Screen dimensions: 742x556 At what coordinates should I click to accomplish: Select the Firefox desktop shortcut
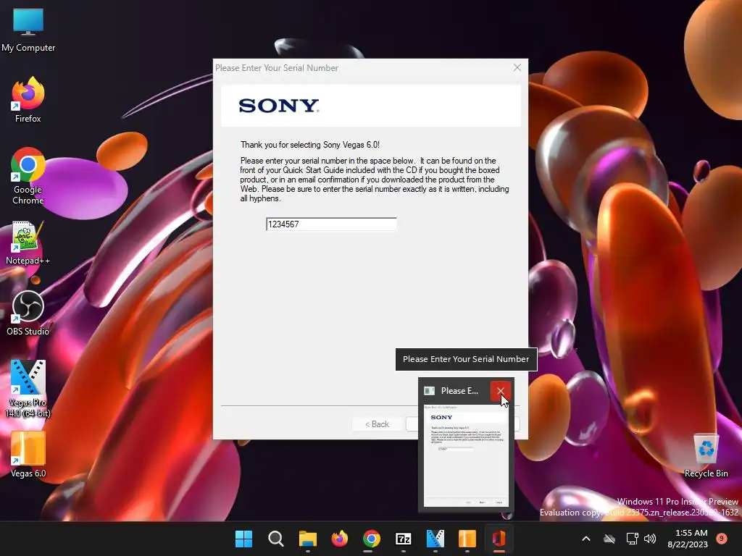pos(28,100)
